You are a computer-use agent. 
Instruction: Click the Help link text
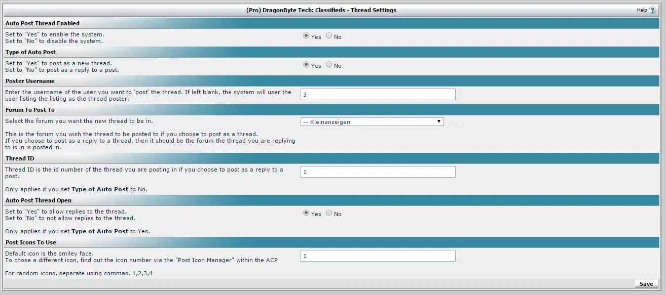tap(642, 10)
